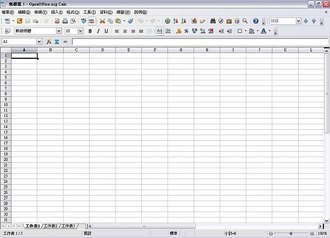
Task: Open the page preview
Action: (73, 21)
